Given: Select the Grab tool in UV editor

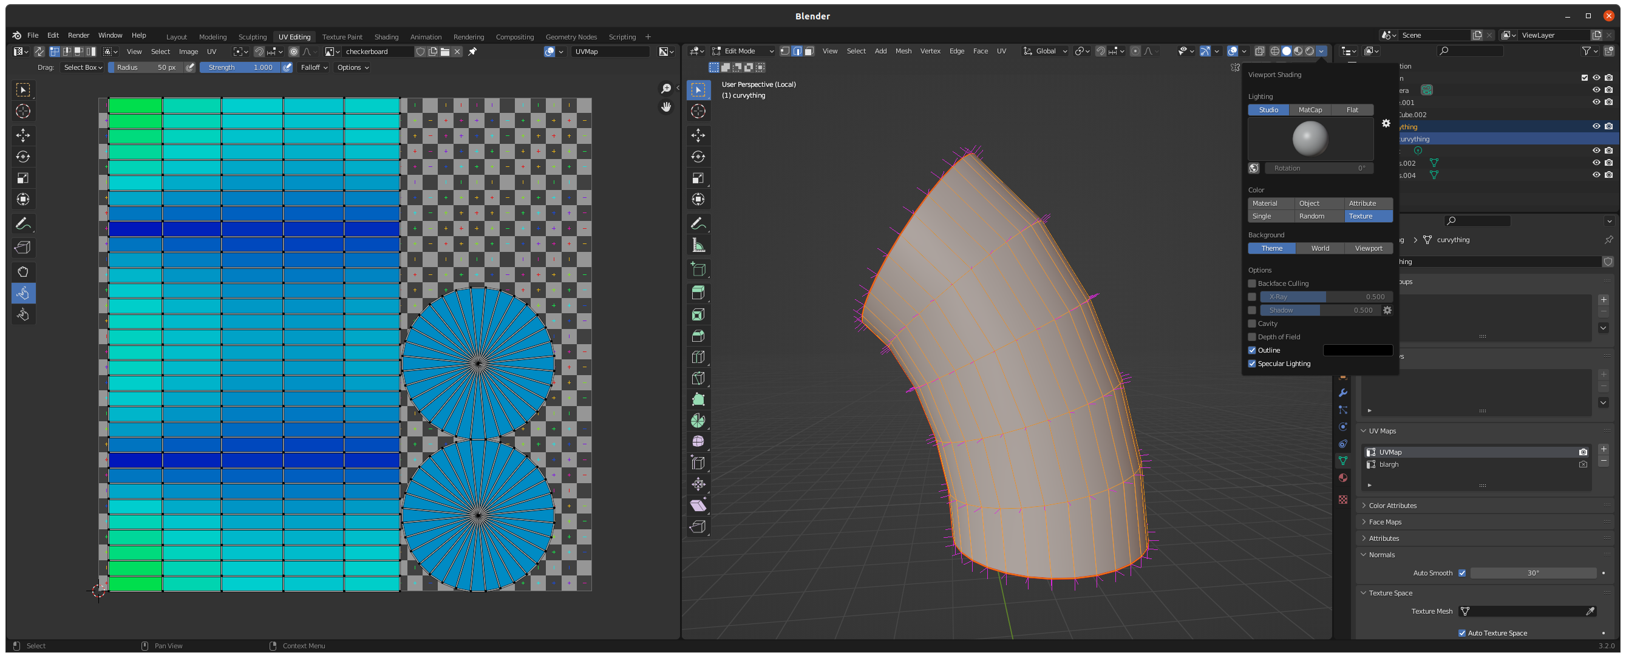Looking at the screenshot, I should [22, 272].
